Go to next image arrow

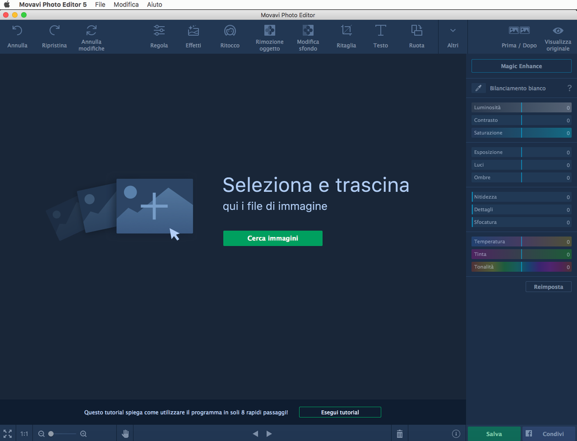(x=269, y=434)
